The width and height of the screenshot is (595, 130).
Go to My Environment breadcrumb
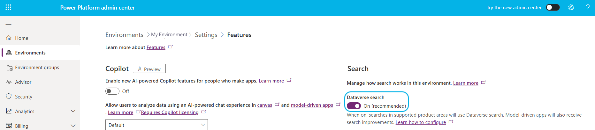click(169, 34)
